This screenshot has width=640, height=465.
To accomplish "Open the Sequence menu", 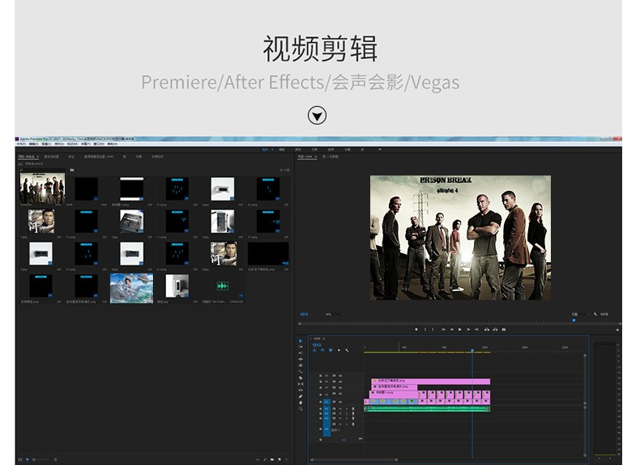I will (59, 144).
